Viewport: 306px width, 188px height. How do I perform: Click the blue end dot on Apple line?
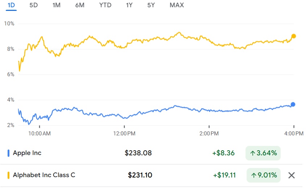[x=293, y=104]
